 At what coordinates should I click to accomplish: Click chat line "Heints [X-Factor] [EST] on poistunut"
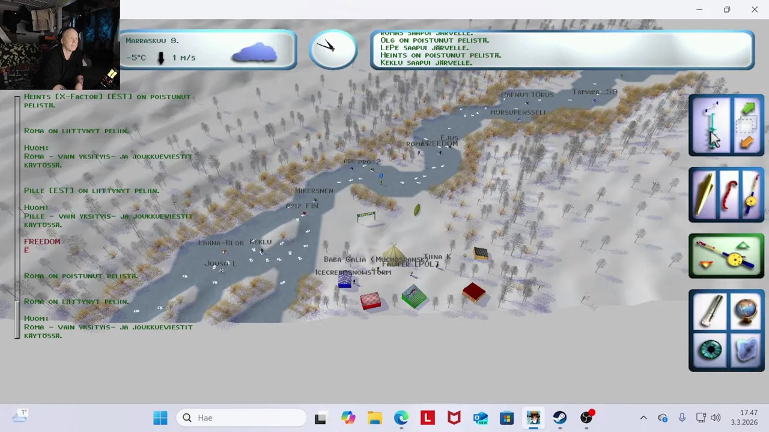tap(107, 97)
